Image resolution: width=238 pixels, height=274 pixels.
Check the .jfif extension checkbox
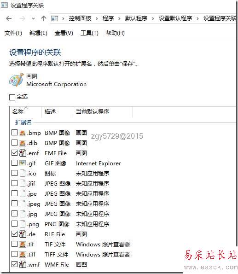click(x=14, y=183)
